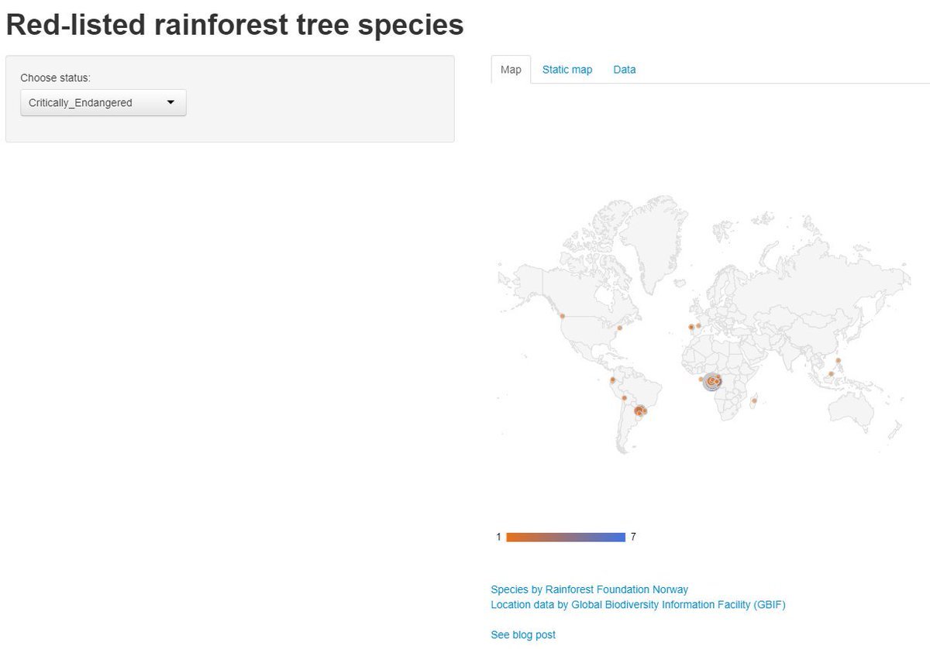The width and height of the screenshot is (930, 649).
Task: Select the marker on Madagascar
Action: pos(754,400)
